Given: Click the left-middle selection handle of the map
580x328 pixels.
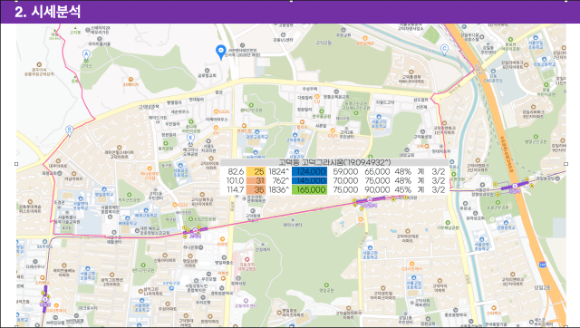Looking at the screenshot, I should tap(16, 164).
